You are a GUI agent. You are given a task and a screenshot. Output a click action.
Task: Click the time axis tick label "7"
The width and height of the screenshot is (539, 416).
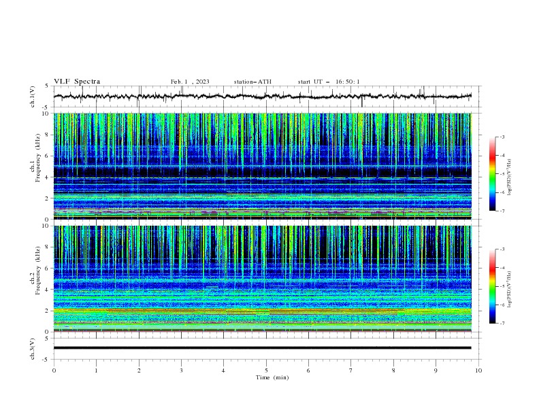pos(351,370)
